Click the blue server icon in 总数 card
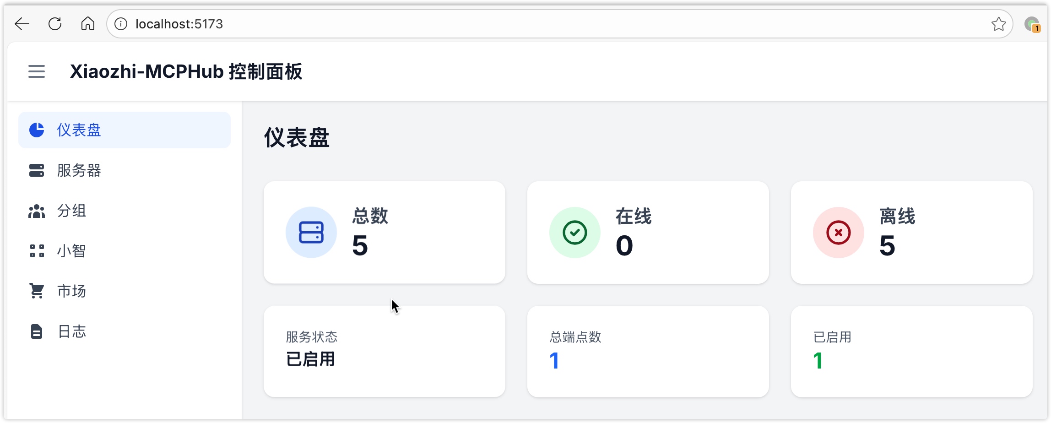This screenshot has width=1051, height=423. pos(311,233)
